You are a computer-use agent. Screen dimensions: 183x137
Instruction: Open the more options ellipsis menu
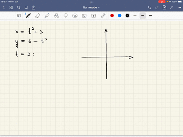pos(179,8)
